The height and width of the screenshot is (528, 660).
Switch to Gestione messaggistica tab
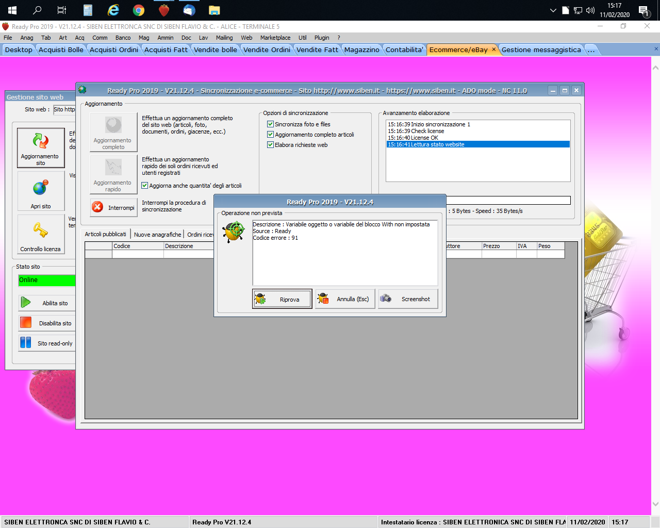coord(541,49)
